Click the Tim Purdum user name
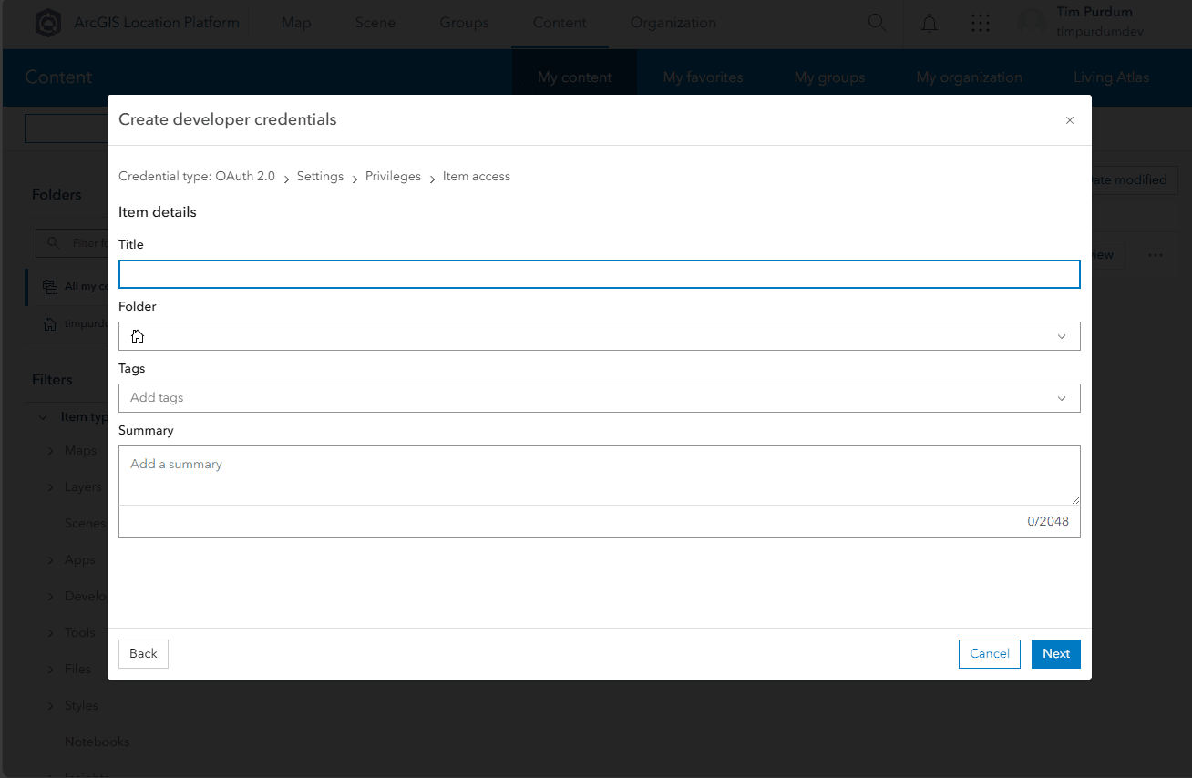This screenshot has height=778, width=1192. pyautogui.click(x=1094, y=13)
